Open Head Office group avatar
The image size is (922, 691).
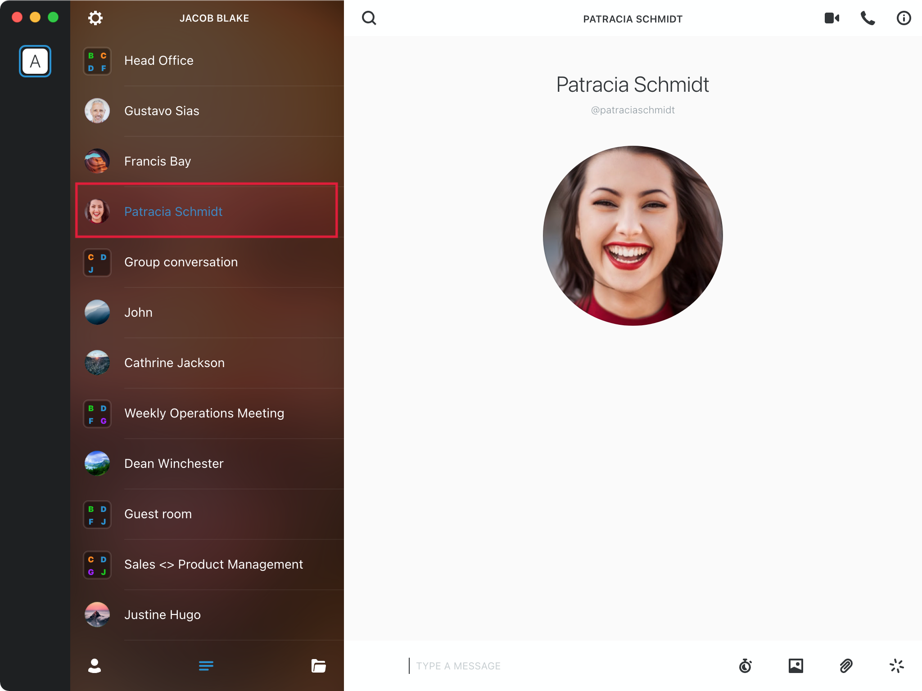pos(97,61)
